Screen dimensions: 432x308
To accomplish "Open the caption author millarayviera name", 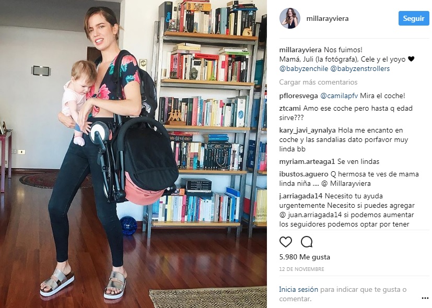I will [x=300, y=50].
